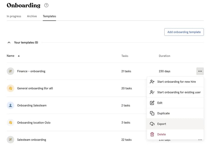210x150 pixels.
Task: Open the Salesteam onboarding row three-dot menu
Action: tap(200, 140)
